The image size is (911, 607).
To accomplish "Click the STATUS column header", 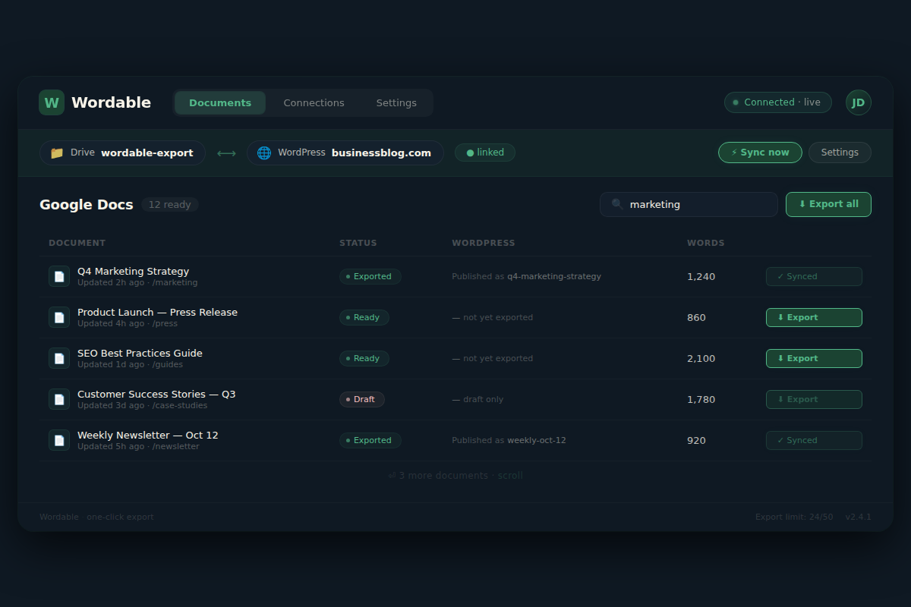I will [x=358, y=243].
